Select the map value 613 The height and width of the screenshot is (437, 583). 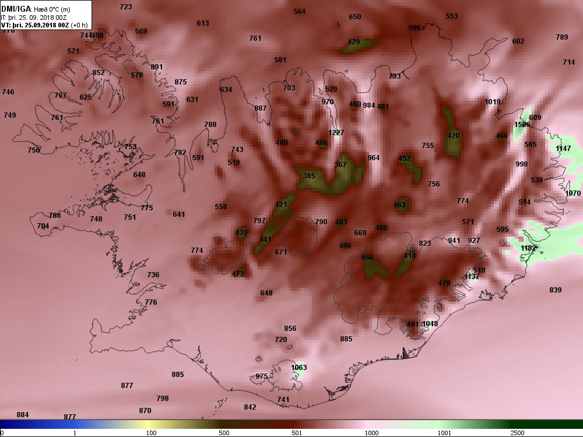203,23
